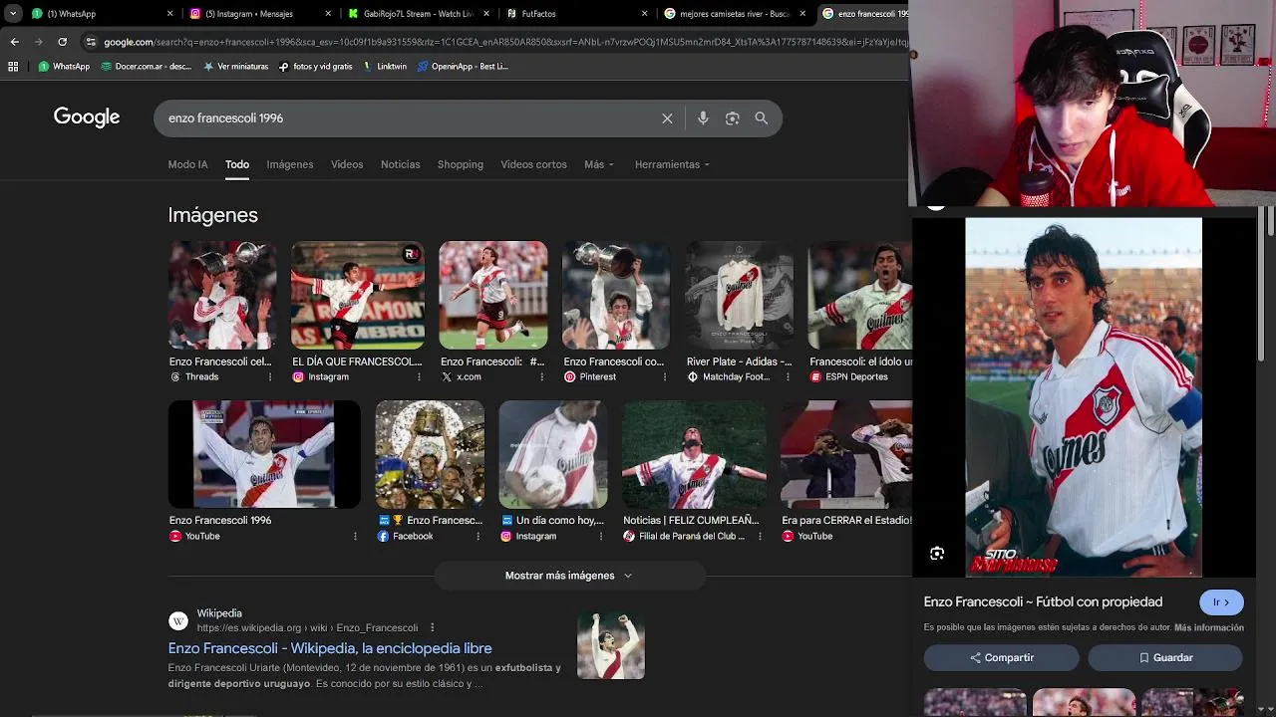This screenshot has width=1276, height=717.
Task: Switch to (1) WhatsApp browser tab
Action: tap(100, 14)
